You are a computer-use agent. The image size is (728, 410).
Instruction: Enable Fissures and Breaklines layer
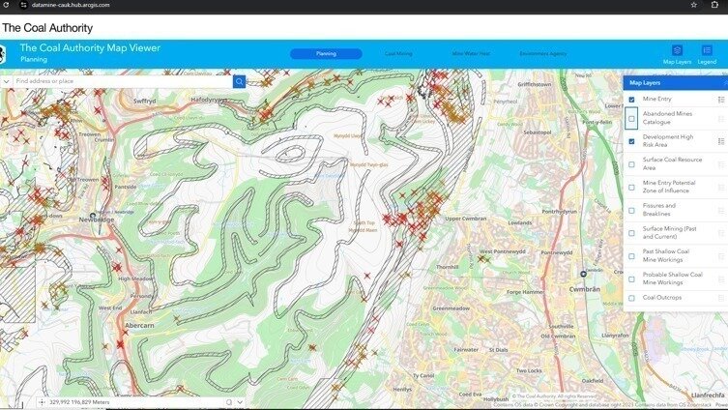click(632, 210)
